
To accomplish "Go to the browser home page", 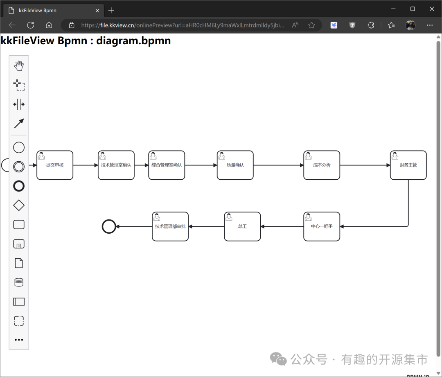I will [x=49, y=25].
